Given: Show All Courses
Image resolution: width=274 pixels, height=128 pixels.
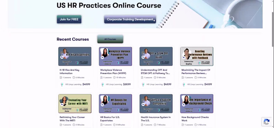Looking at the screenshot, I should (110, 39).
